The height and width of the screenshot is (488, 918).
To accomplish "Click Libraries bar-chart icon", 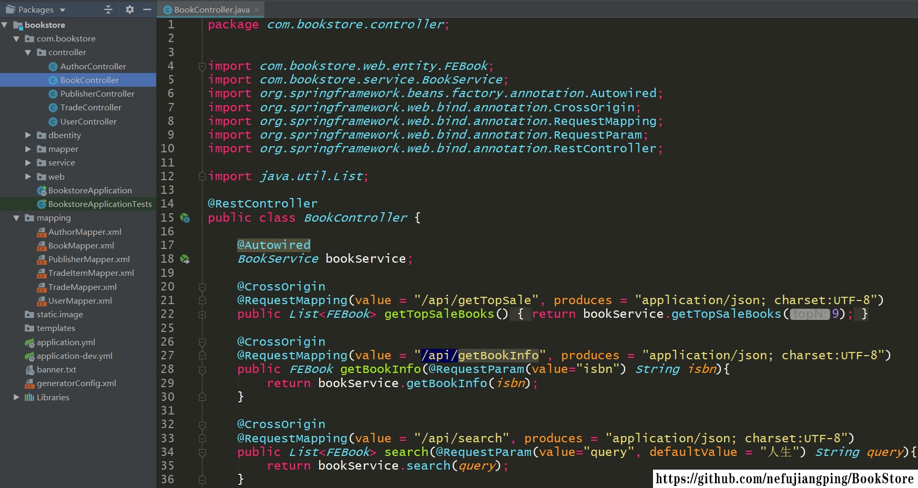I will pyautogui.click(x=29, y=397).
